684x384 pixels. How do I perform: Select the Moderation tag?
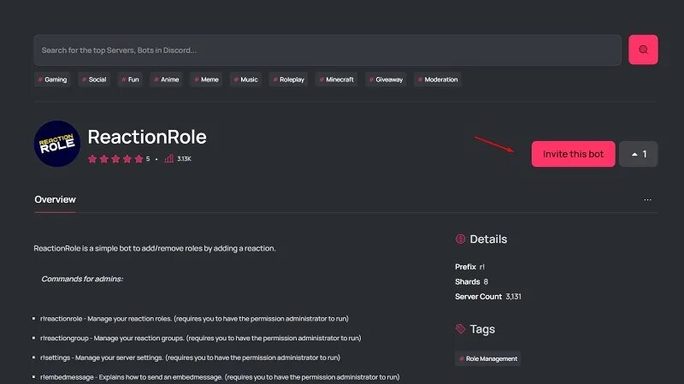[x=438, y=80]
